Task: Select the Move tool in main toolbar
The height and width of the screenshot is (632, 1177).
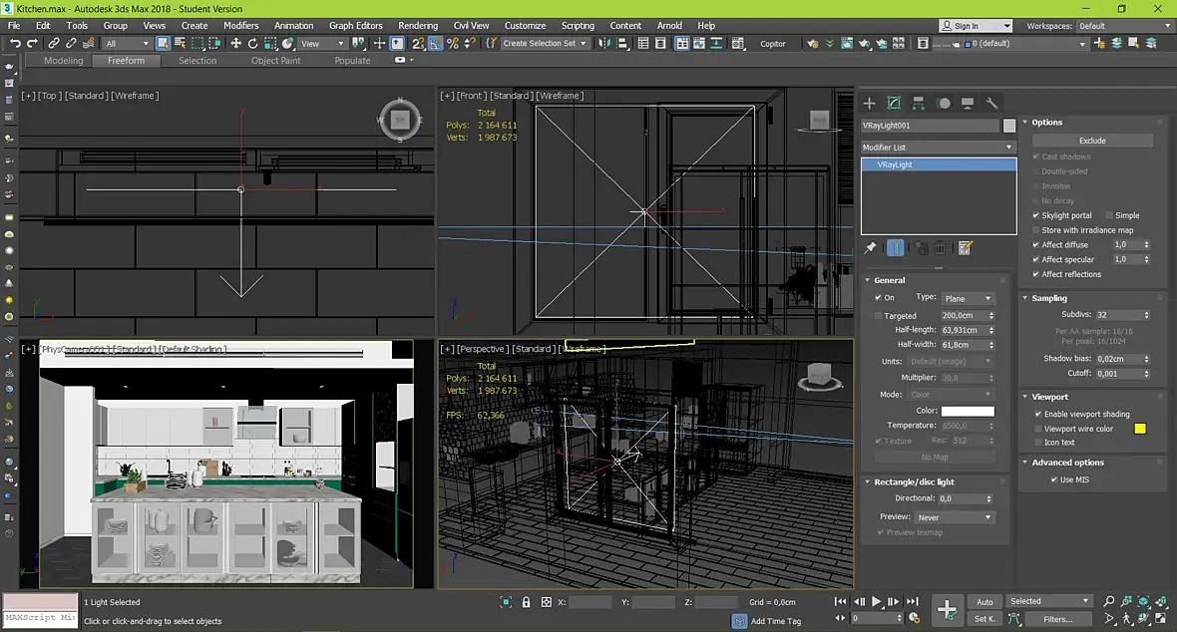Action: [235, 44]
